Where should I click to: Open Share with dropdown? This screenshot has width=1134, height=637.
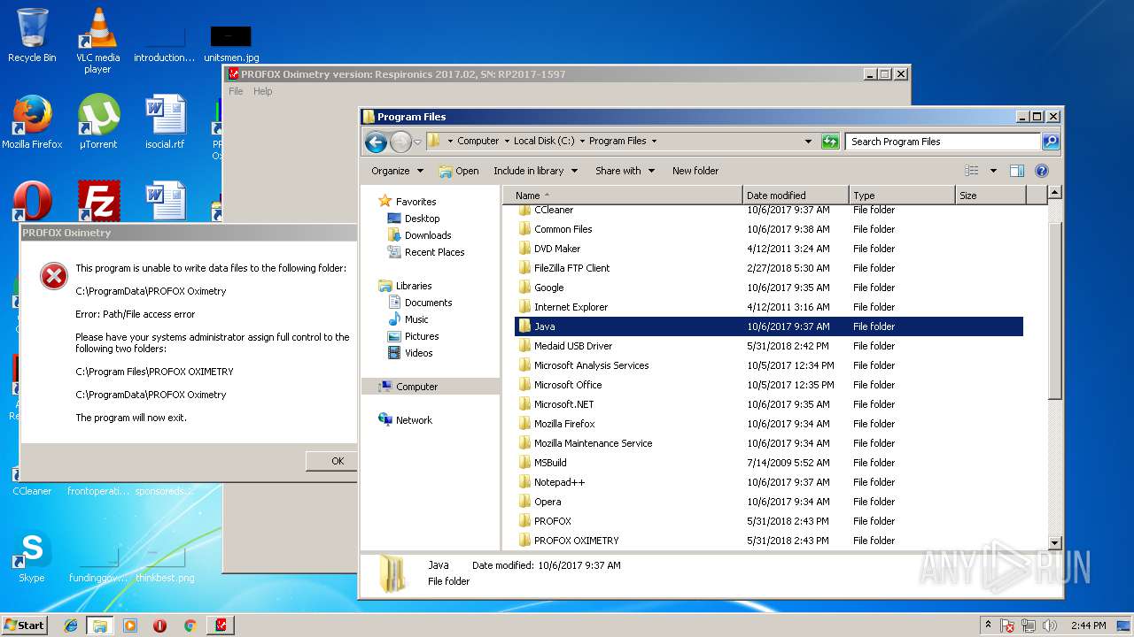625,171
